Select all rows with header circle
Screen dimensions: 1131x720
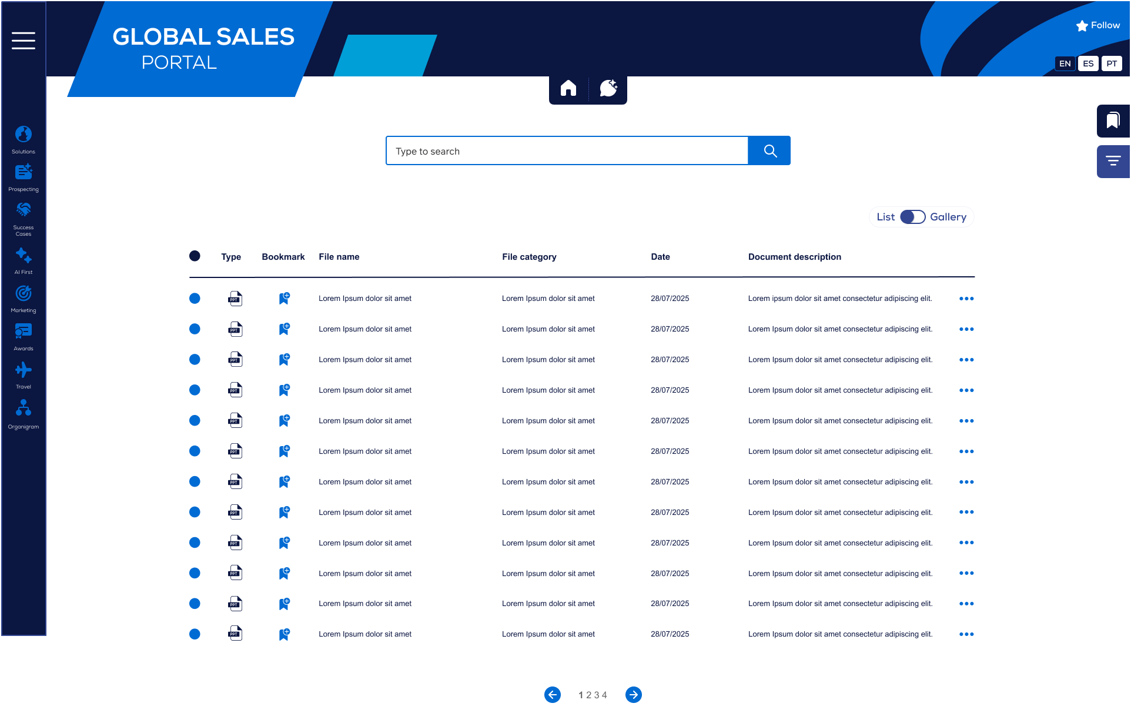tap(195, 256)
